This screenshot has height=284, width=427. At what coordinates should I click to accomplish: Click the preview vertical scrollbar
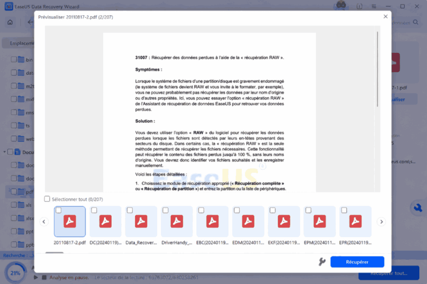click(x=377, y=69)
